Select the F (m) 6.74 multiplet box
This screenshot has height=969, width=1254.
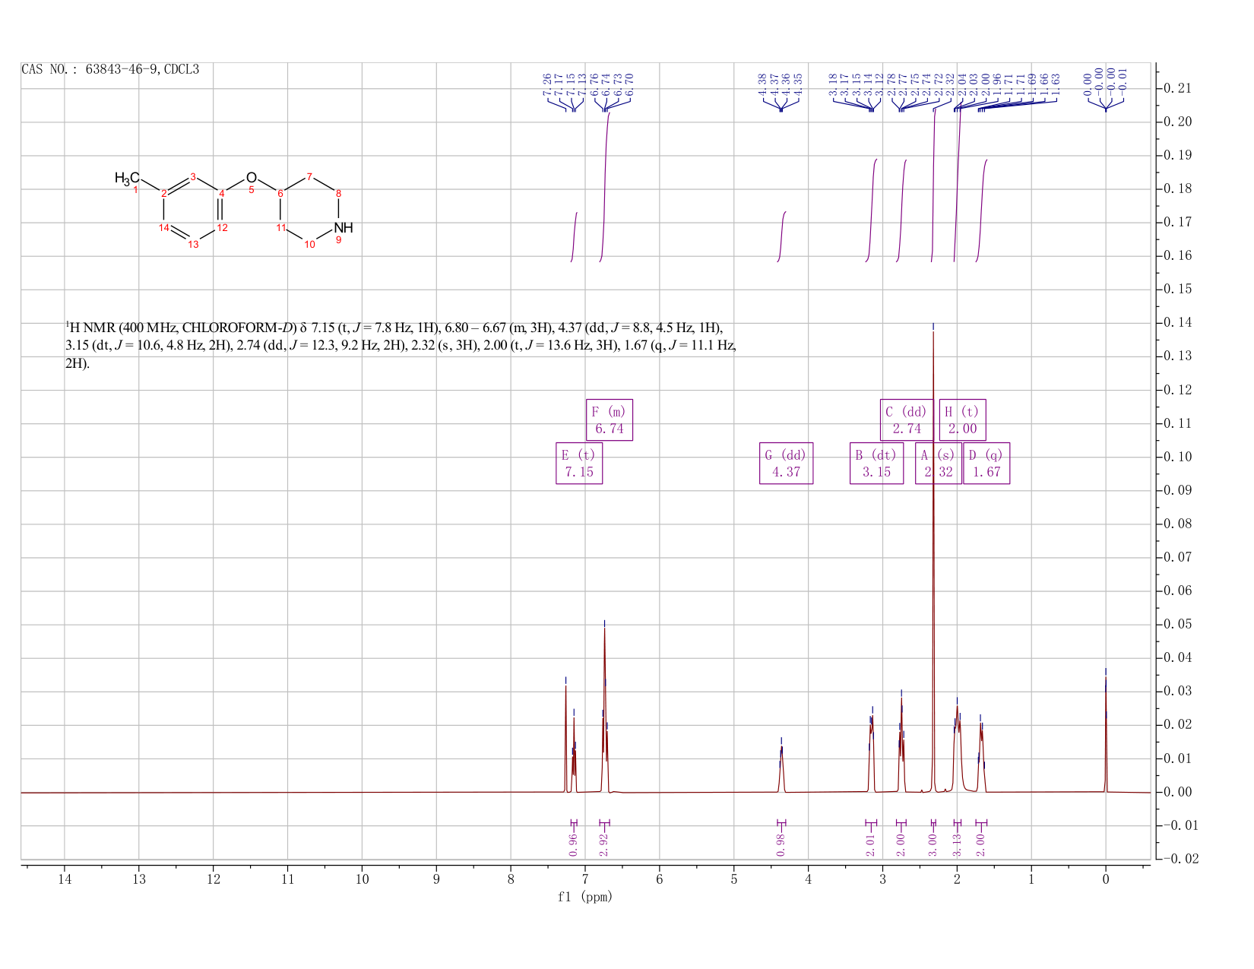[x=610, y=420]
